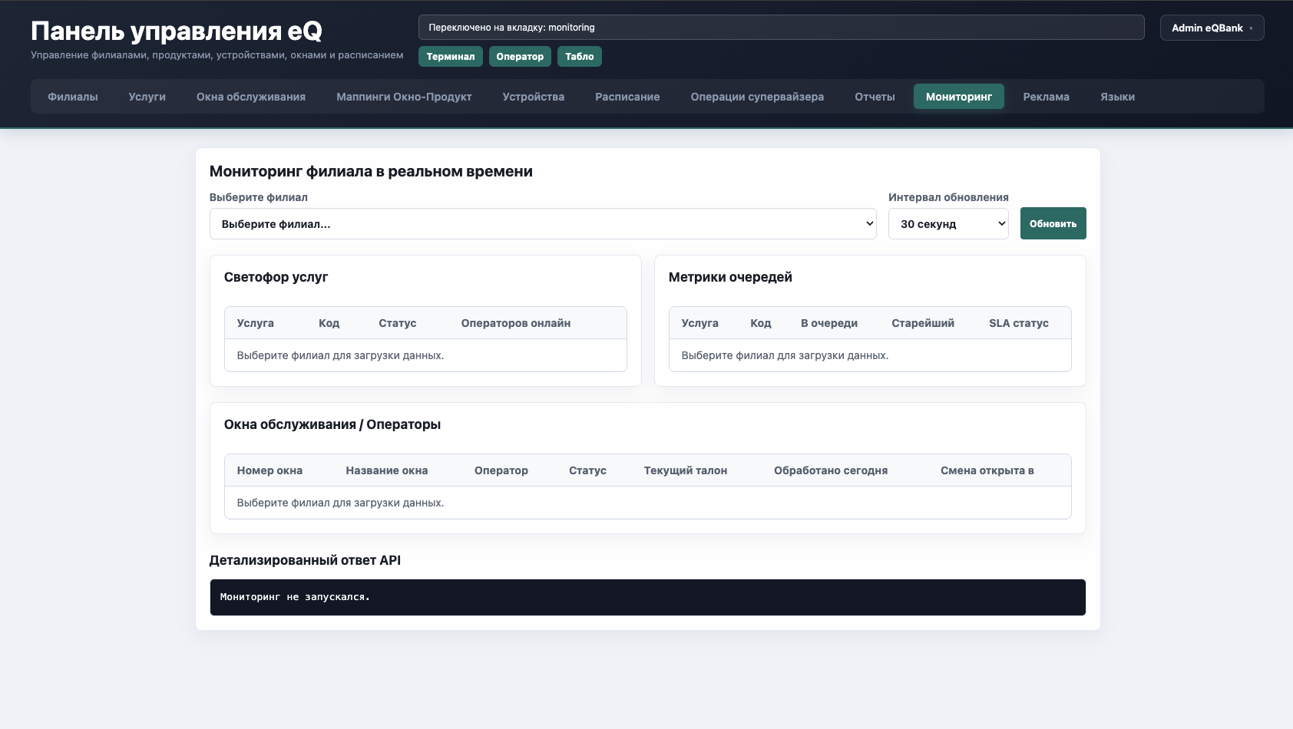Open Операции супервайзера tab
1293x729 pixels.
pyautogui.click(x=757, y=97)
